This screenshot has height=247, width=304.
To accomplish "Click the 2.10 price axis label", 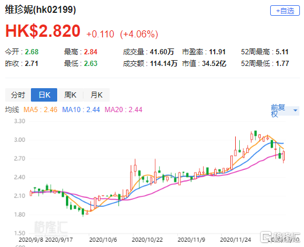I will (x=19, y=196).
